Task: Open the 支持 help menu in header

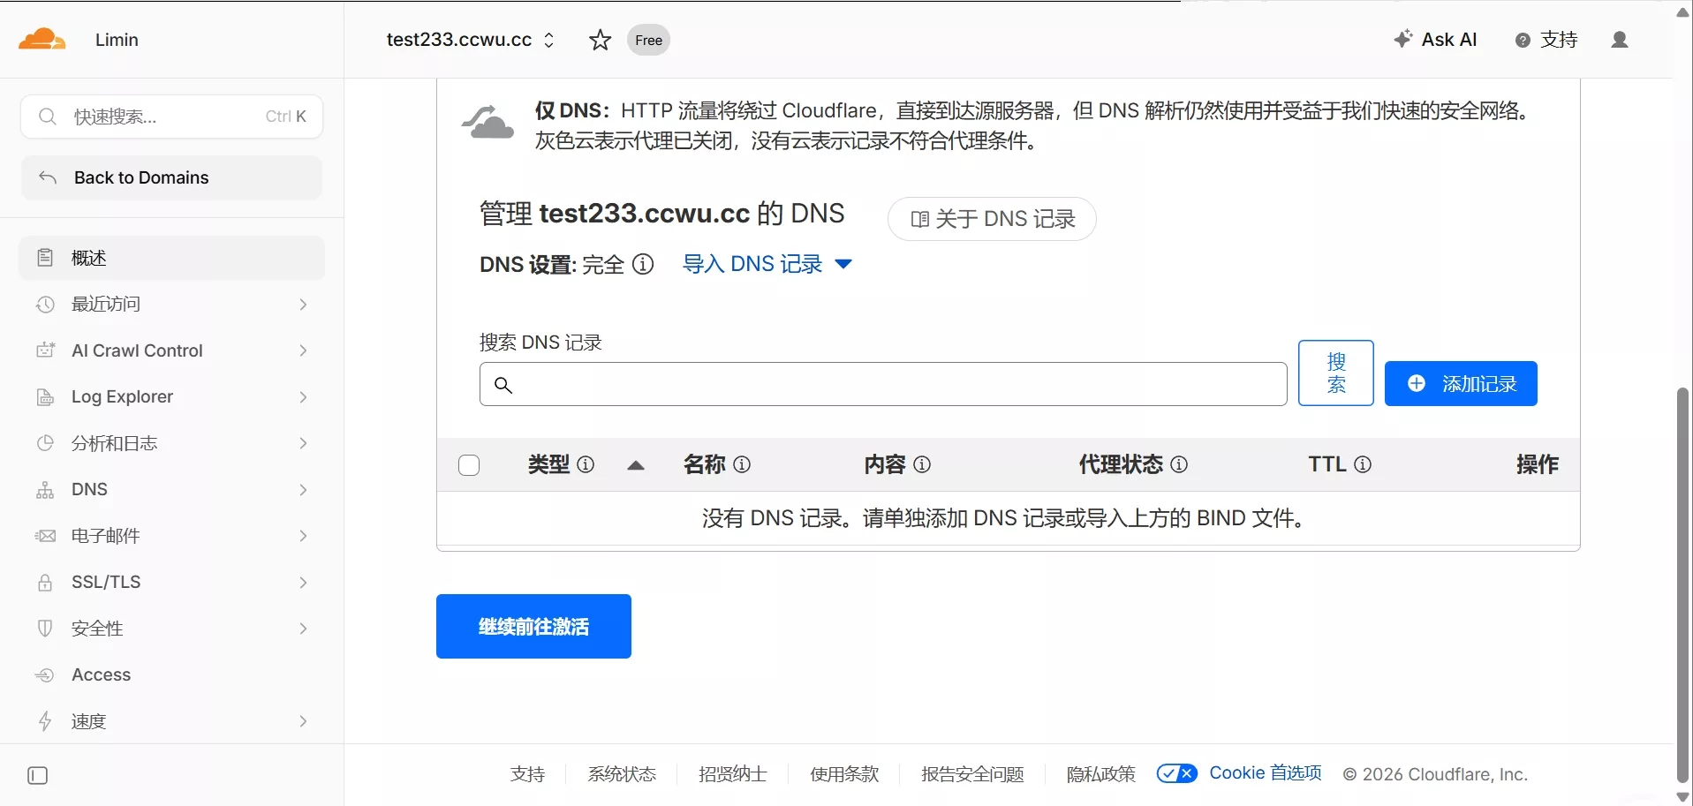Action: [x=1546, y=40]
